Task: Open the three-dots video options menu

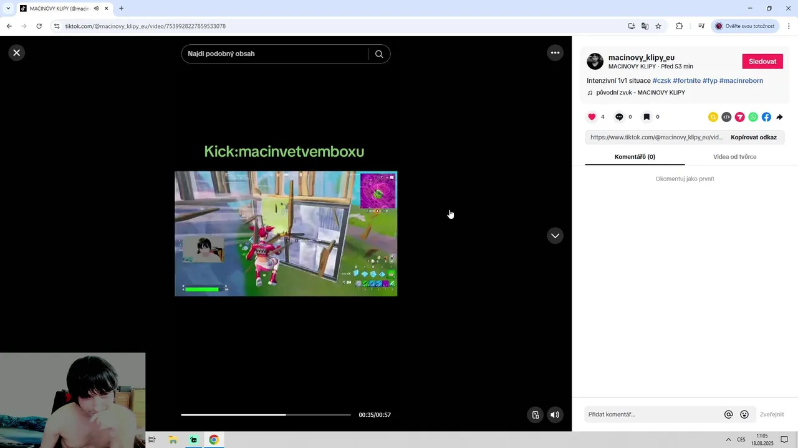Action: 555,53
